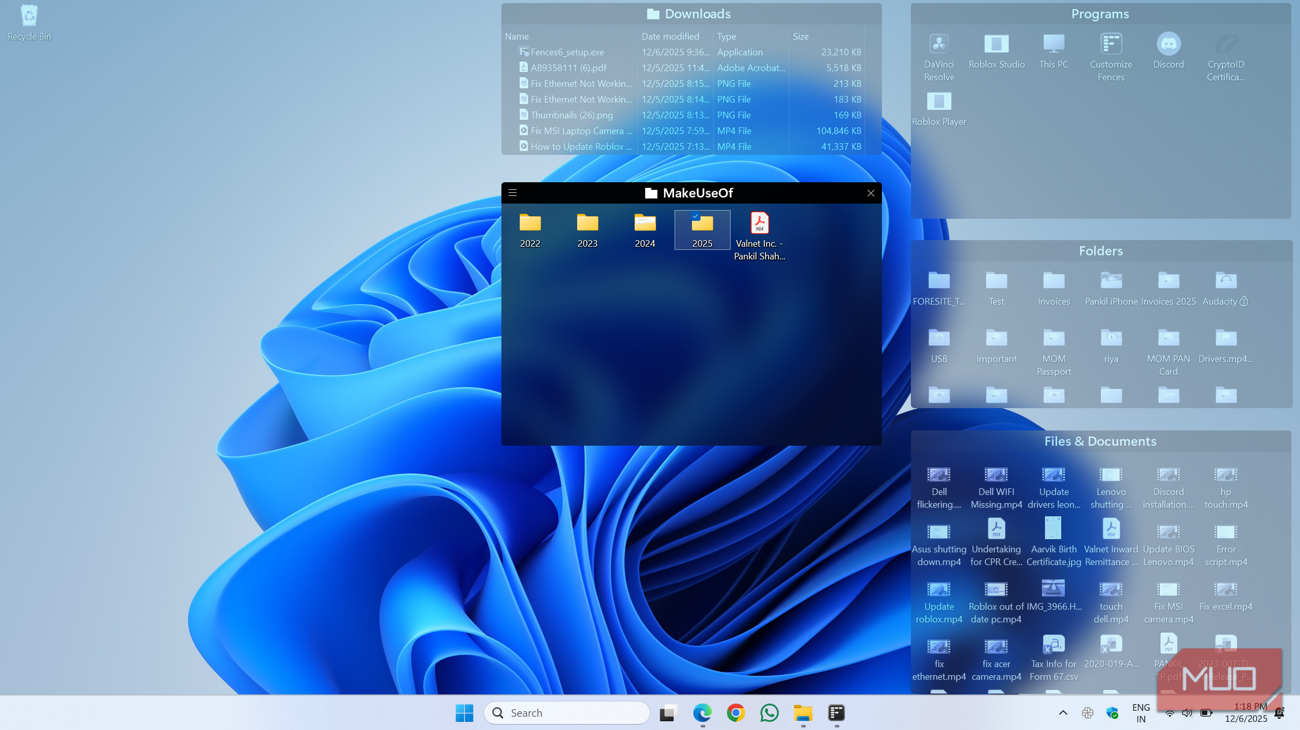Screen dimensions: 1300x730
Task: Launch Customize Fences shortcut
Action: pyautogui.click(x=1111, y=57)
